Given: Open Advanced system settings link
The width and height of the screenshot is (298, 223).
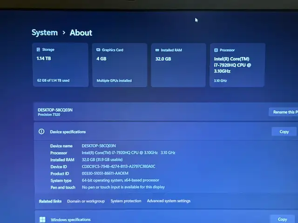Looking at the screenshot, I should pyautogui.click(x=169, y=201).
